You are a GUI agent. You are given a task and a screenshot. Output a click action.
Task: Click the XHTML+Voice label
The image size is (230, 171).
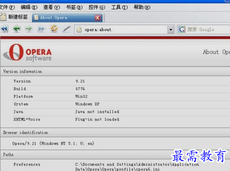coord(27,120)
